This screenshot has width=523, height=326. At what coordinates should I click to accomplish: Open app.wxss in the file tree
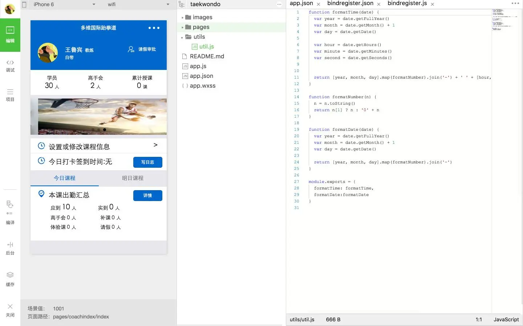202,86
